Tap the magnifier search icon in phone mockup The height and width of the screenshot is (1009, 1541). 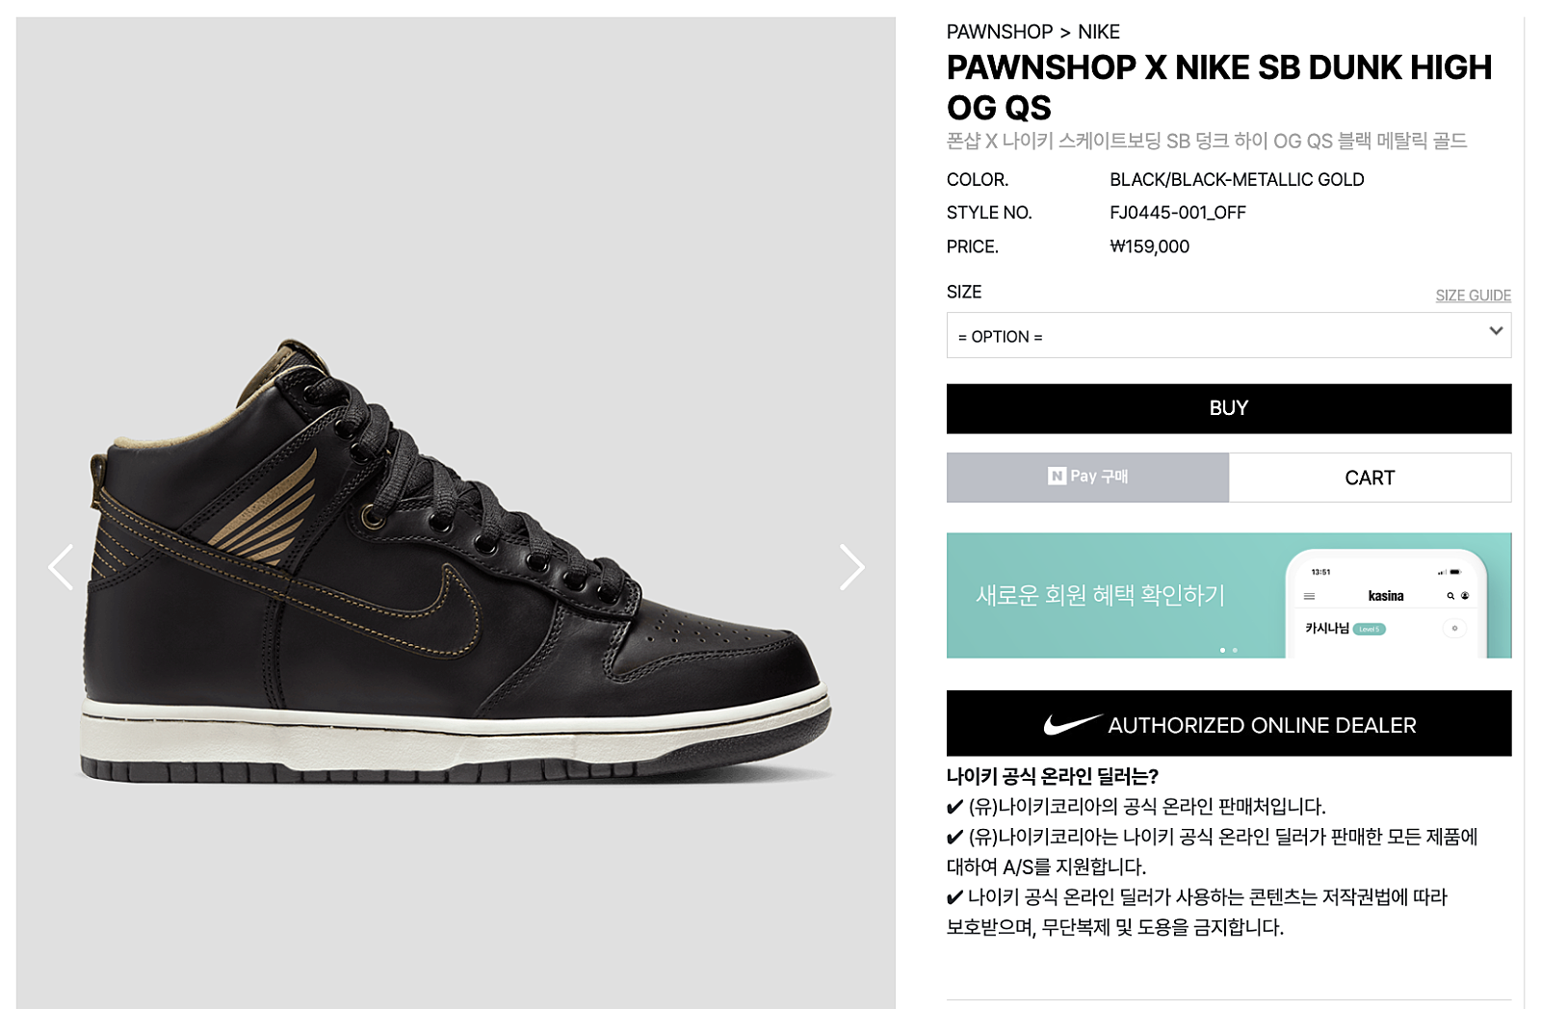click(1450, 596)
